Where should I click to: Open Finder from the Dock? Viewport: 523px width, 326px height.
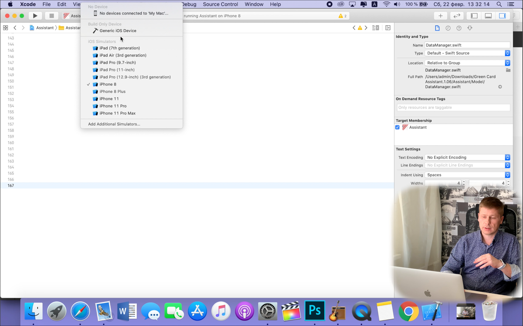(x=34, y=311)
